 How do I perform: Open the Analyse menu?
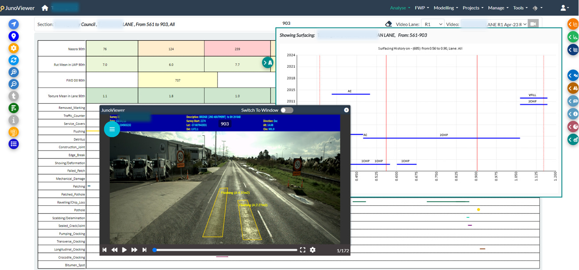[x=400, y=8]
